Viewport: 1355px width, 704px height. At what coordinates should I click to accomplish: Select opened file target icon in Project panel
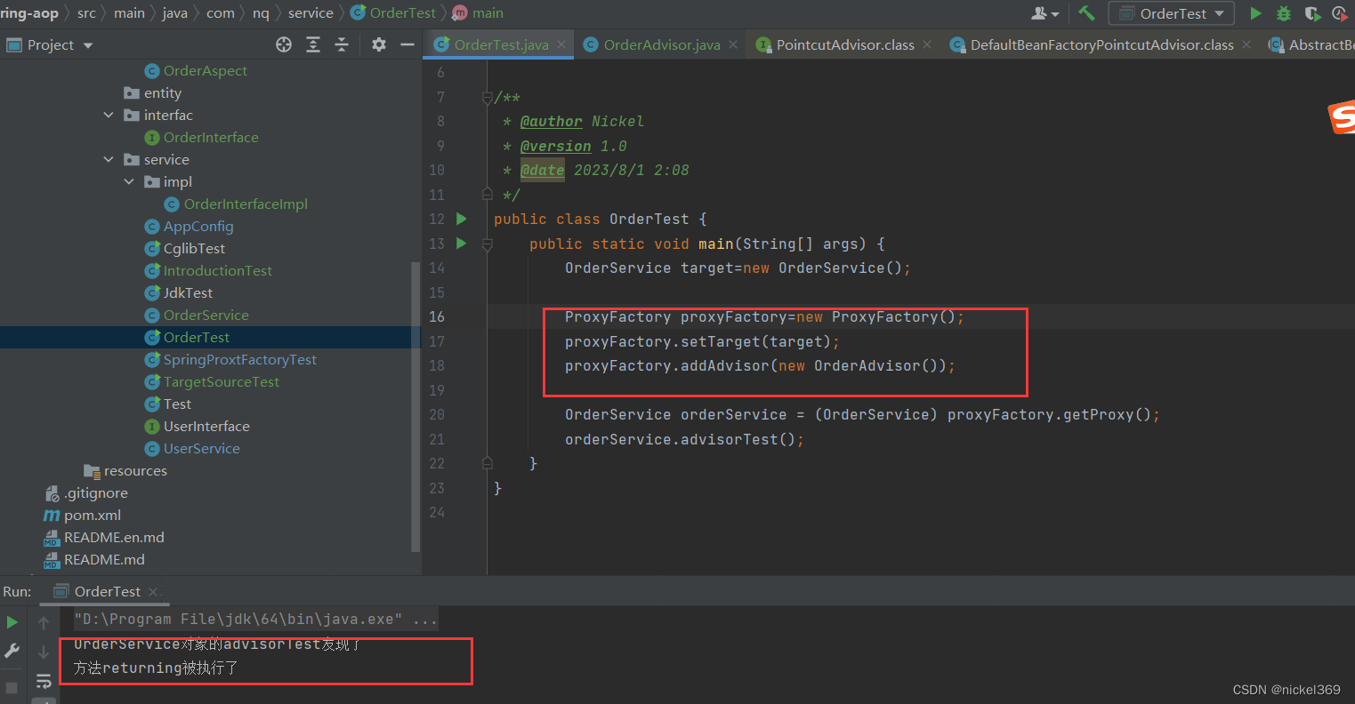(x=284, y=44)
